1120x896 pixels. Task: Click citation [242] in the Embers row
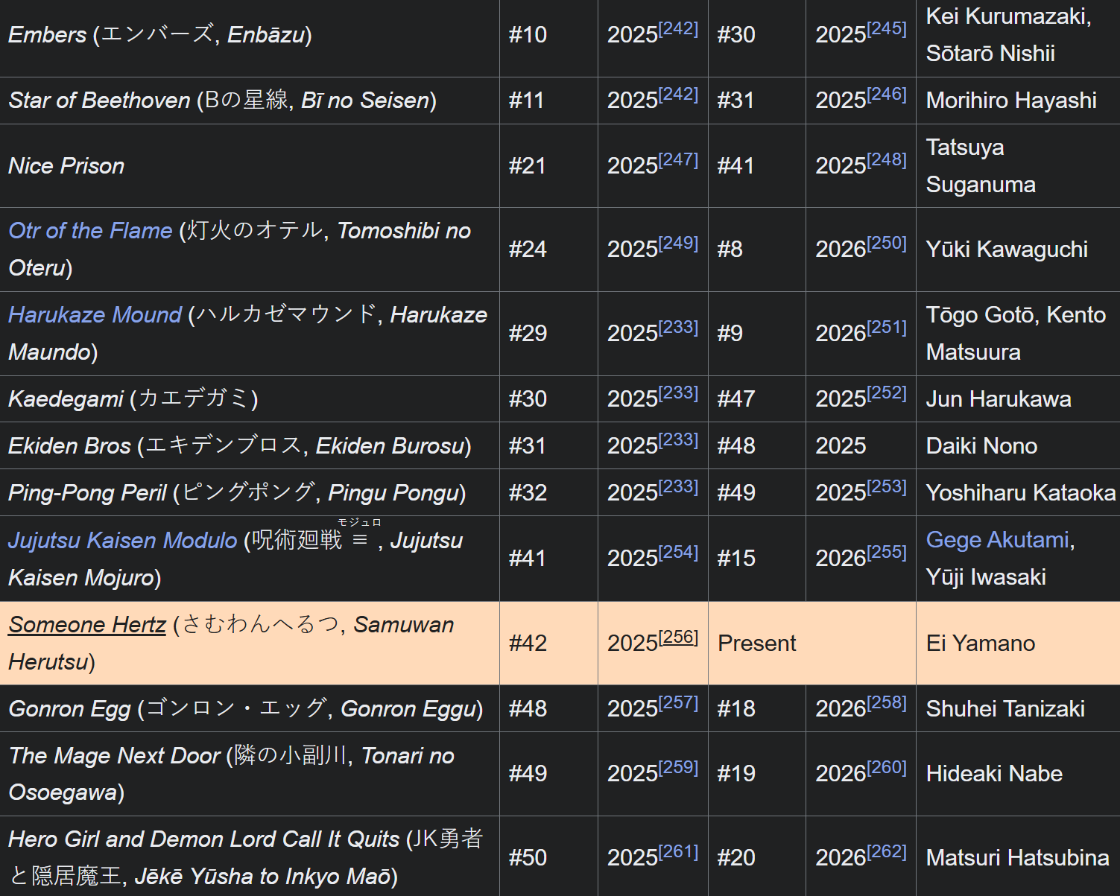tap(678, 29)
